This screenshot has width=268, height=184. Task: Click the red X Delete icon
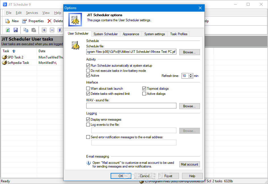[x=49, y=21]
